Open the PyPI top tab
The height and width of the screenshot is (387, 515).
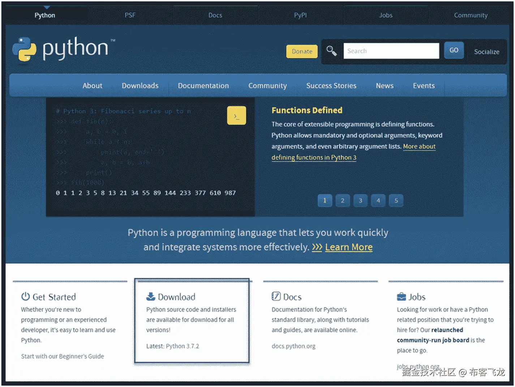[x=300, y=15]
